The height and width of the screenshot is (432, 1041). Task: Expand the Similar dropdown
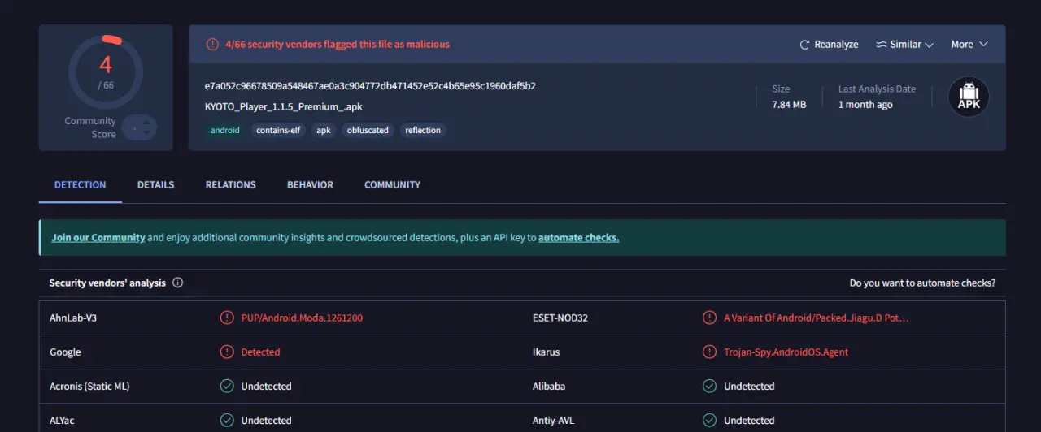(904, 45)
